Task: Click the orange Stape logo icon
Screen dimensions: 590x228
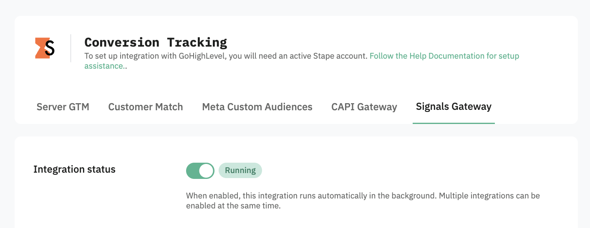Action: click(45, 48)
